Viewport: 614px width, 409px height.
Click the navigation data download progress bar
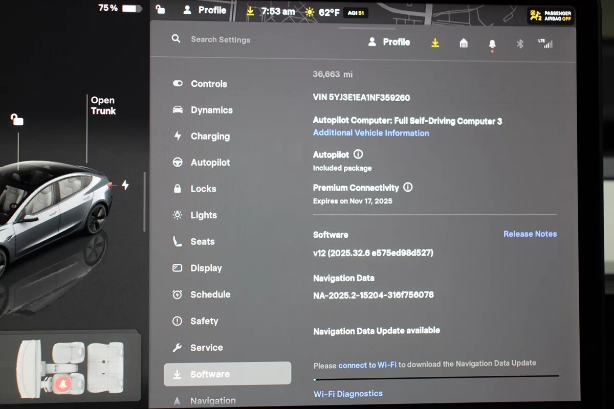click(436, 378)
